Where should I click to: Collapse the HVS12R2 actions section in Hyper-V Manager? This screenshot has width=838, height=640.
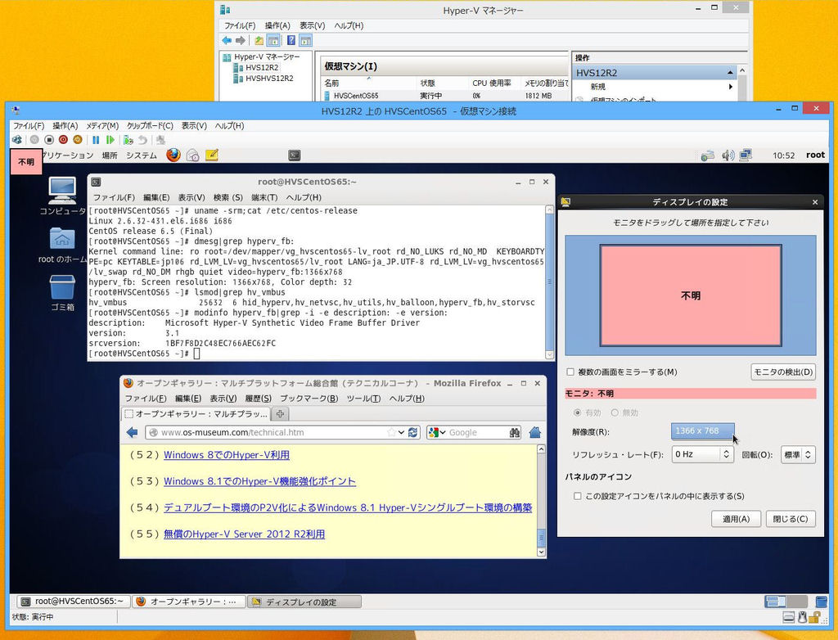coord(730,73)
